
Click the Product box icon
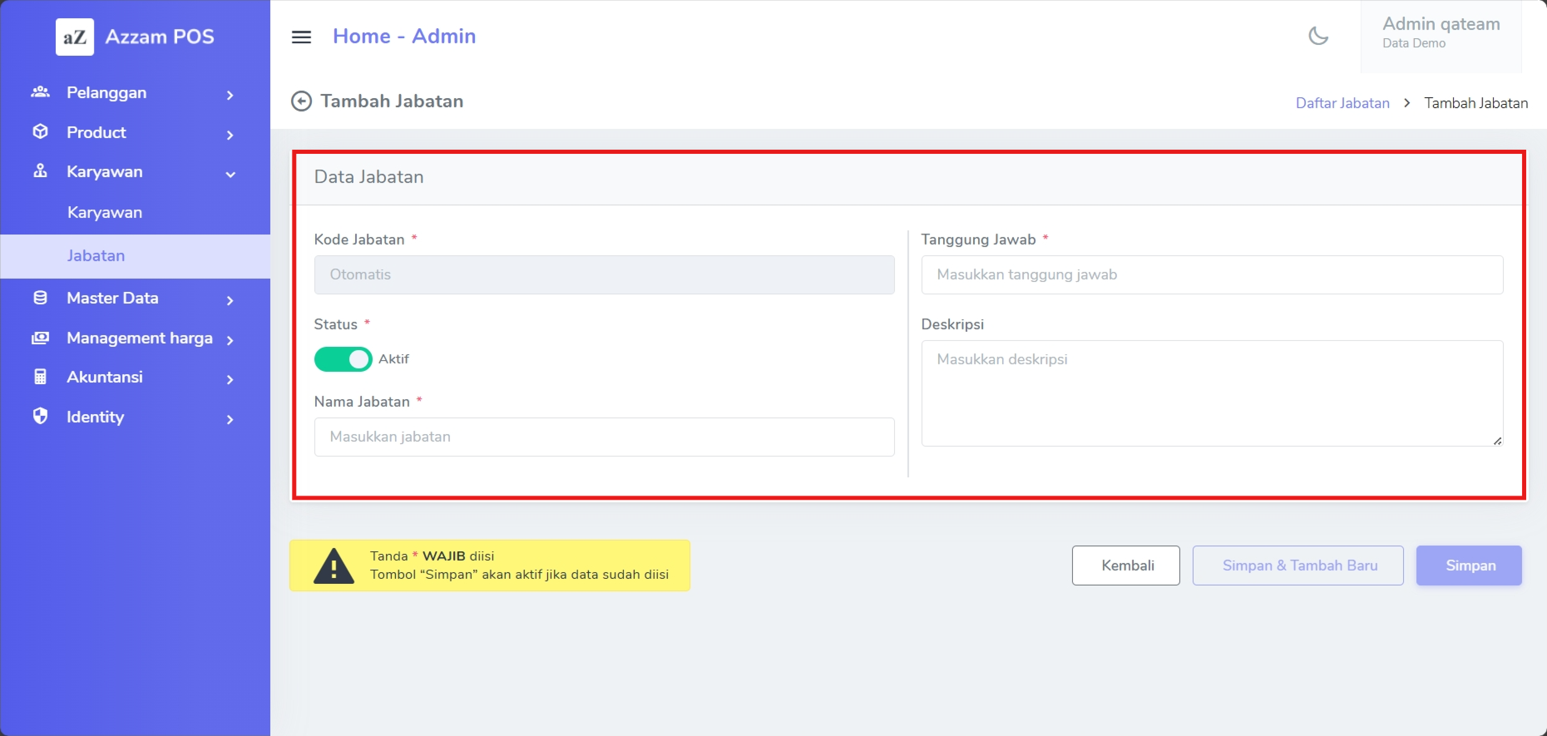point(40,132)
